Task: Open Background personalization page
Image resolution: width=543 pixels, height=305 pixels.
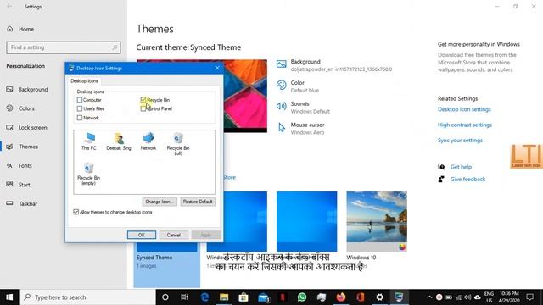Action: tap(27, 90)
